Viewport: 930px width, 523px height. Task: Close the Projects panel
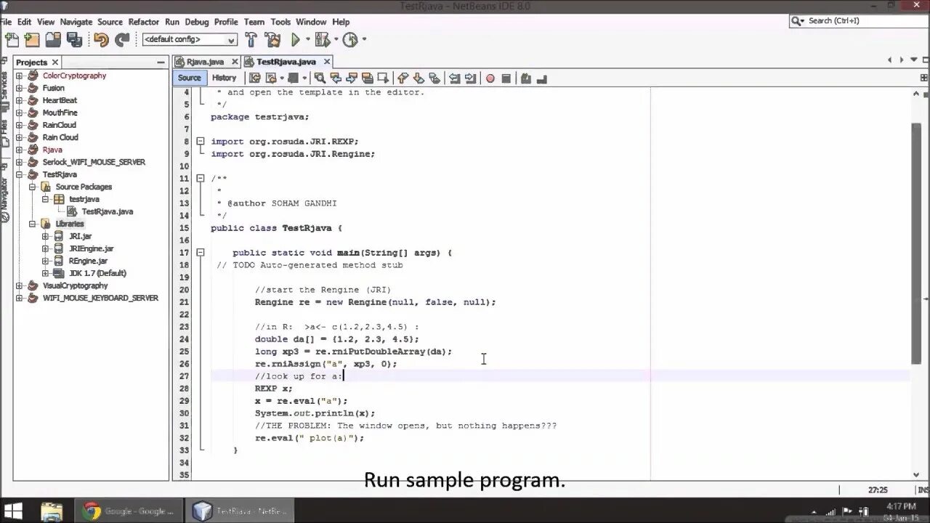(x=54, y=62)
